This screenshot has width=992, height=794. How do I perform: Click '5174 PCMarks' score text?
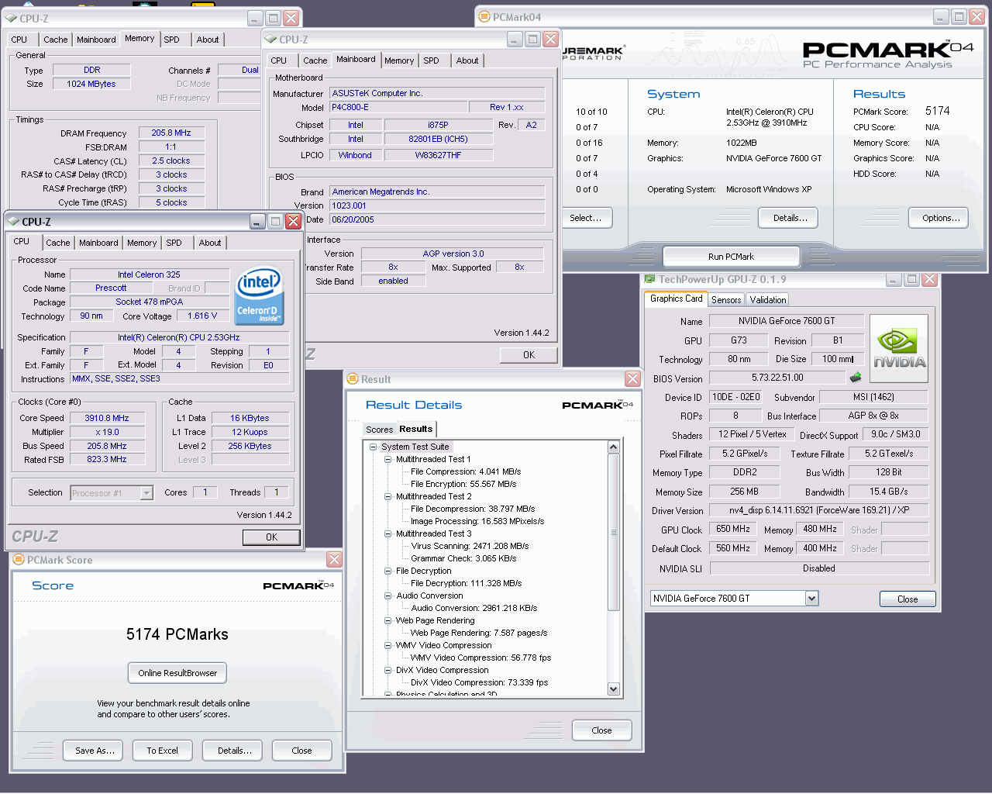click(177, 634)
